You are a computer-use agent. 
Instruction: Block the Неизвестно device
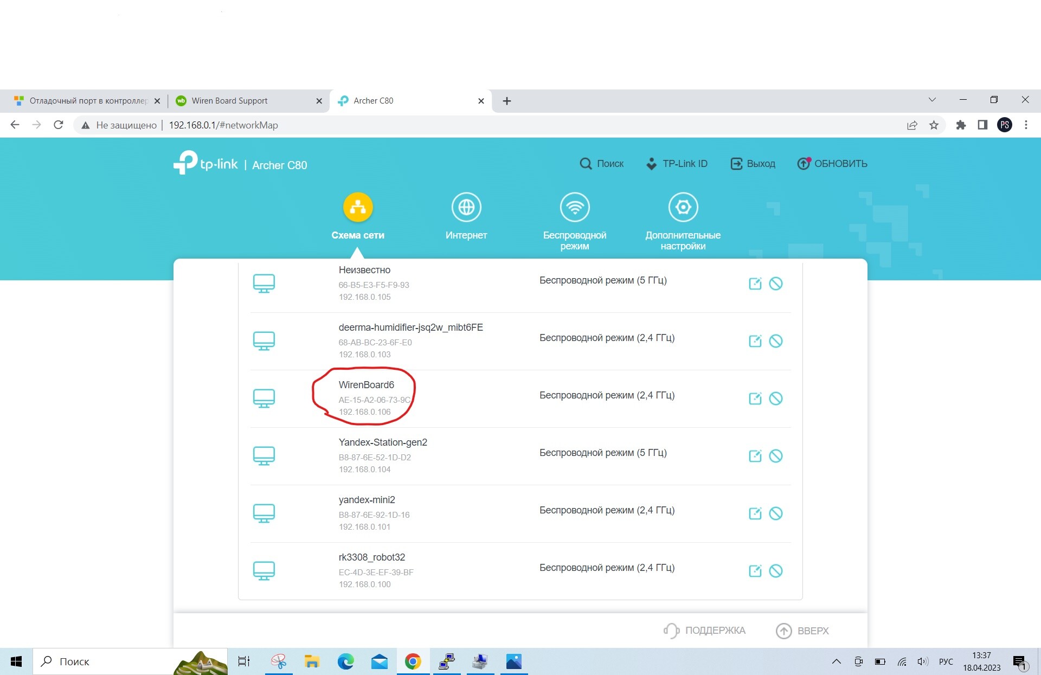[x=776, y=284]
